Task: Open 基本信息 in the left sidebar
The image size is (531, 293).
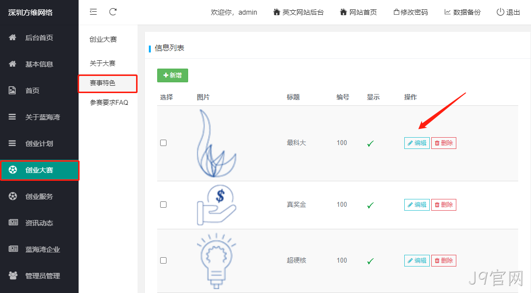Action: pos(39,64)
